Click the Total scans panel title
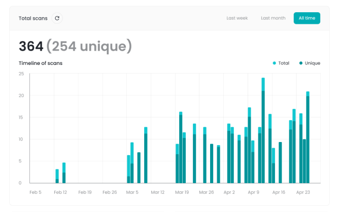 tap(33, 18)
